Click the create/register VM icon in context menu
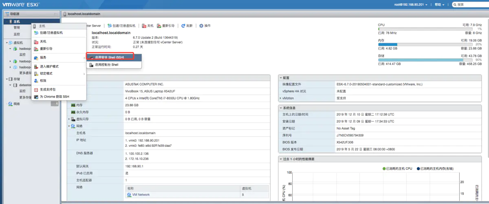Viewport: 489px width, 204px height. click(x=36, y=33)
